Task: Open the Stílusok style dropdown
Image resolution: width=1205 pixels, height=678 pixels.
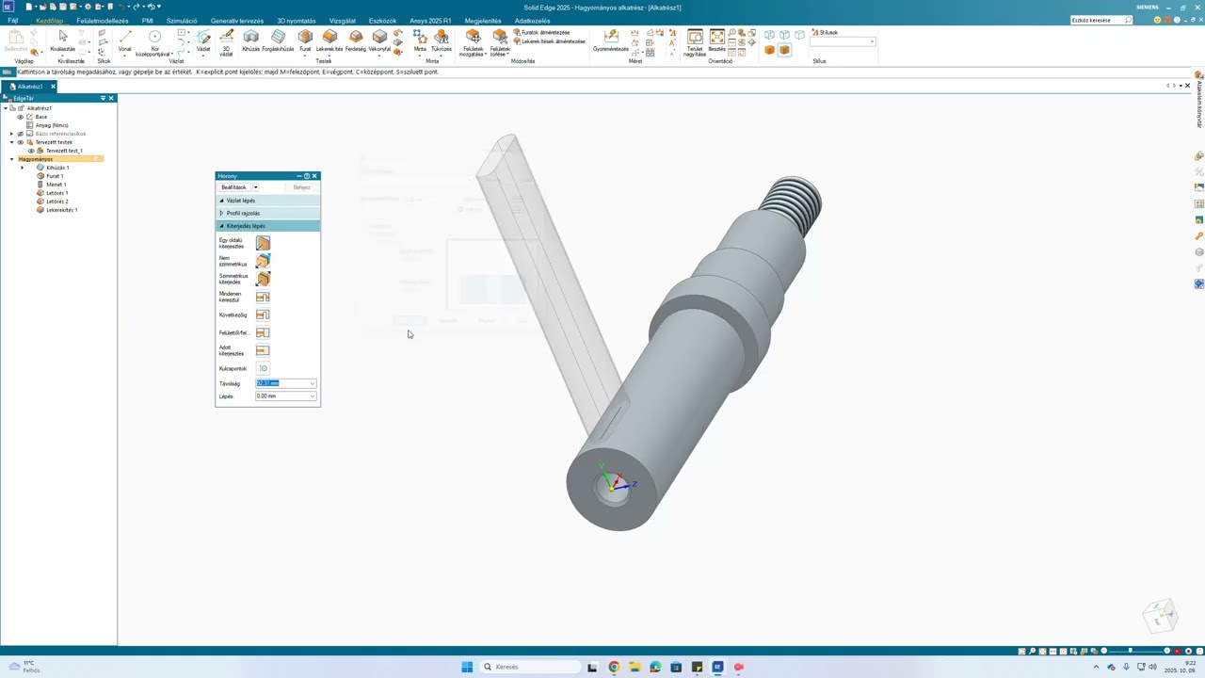Action: coord(872,41)
